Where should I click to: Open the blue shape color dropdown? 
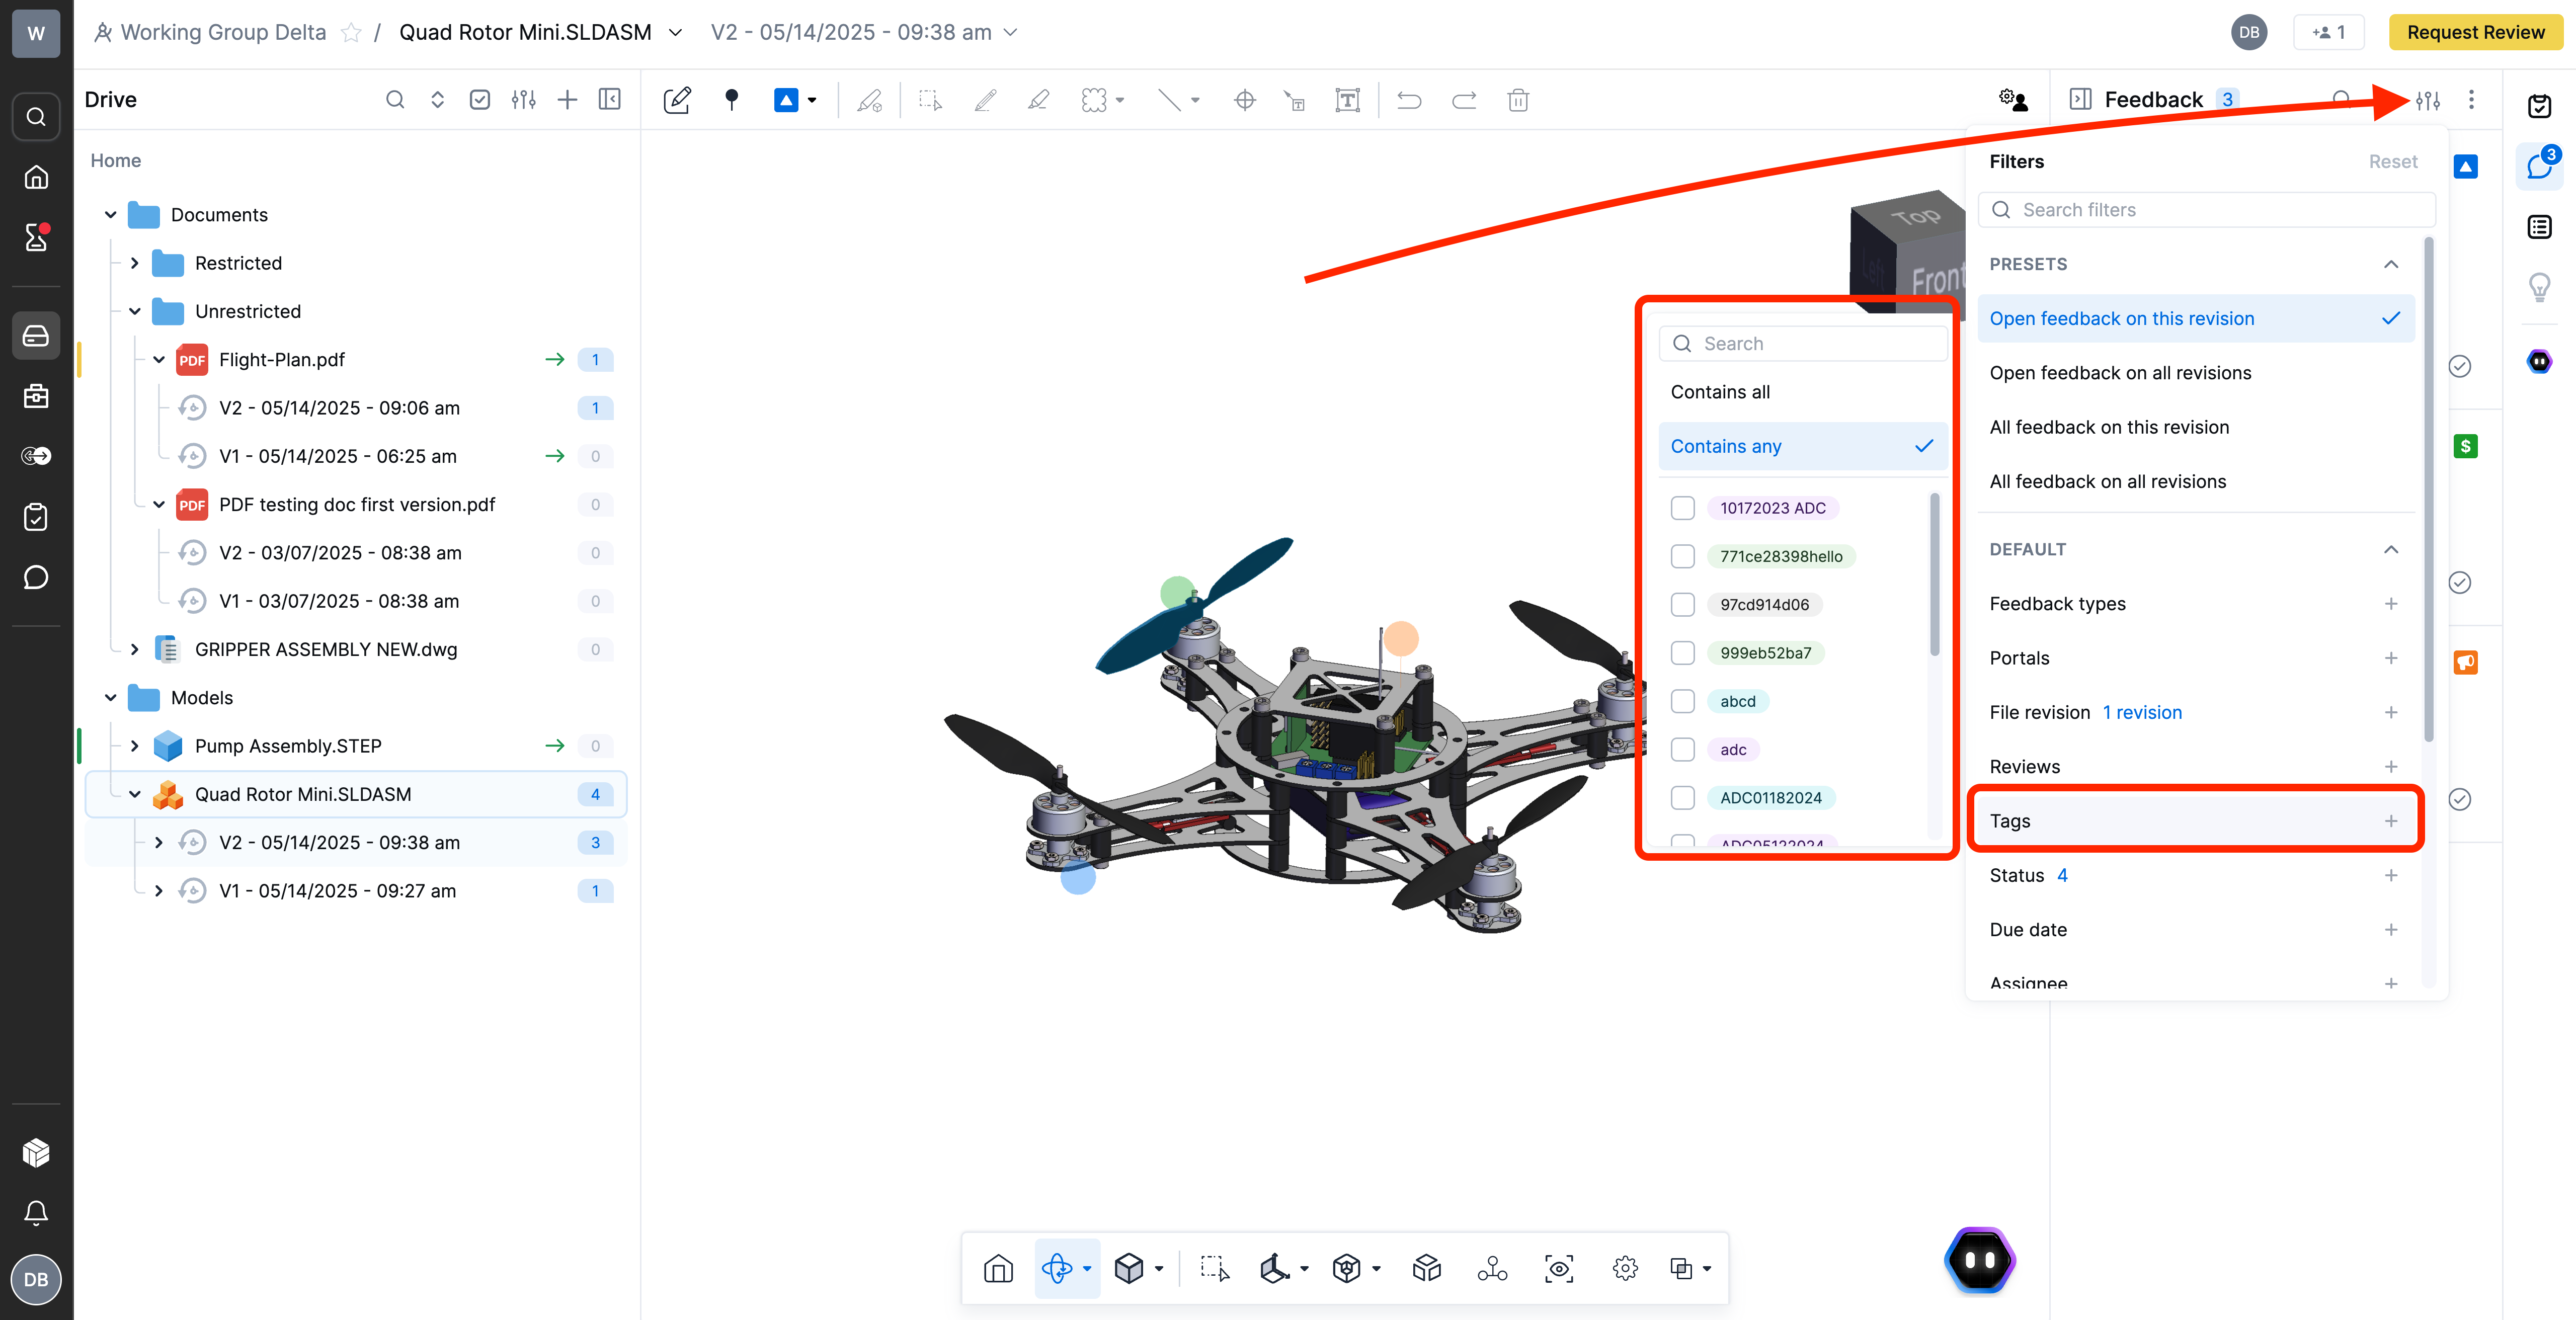812,100
